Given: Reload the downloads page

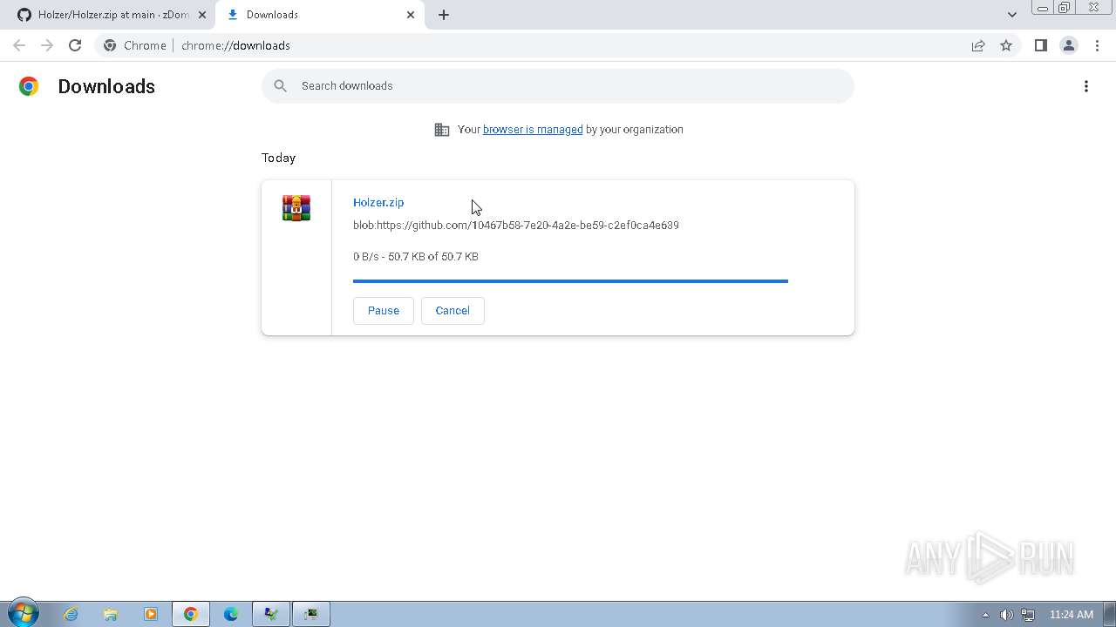Looking at the screenshot, I should pos(75,45).
